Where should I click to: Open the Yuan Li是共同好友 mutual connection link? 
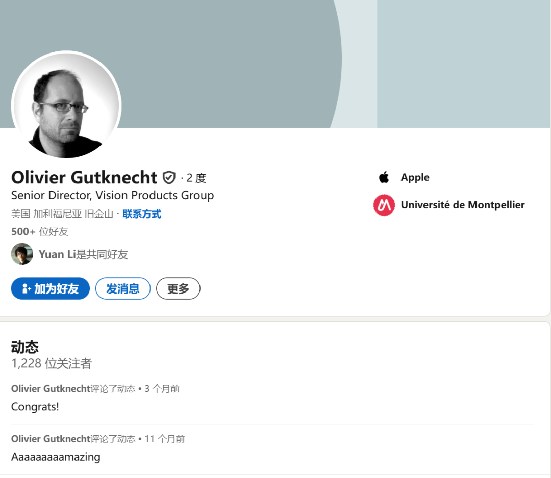pyautogui.click(x=83, y=254)
